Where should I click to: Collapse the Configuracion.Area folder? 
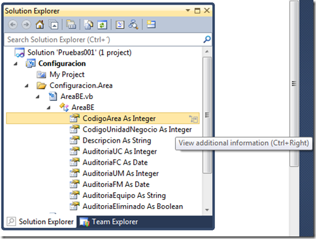27,86
